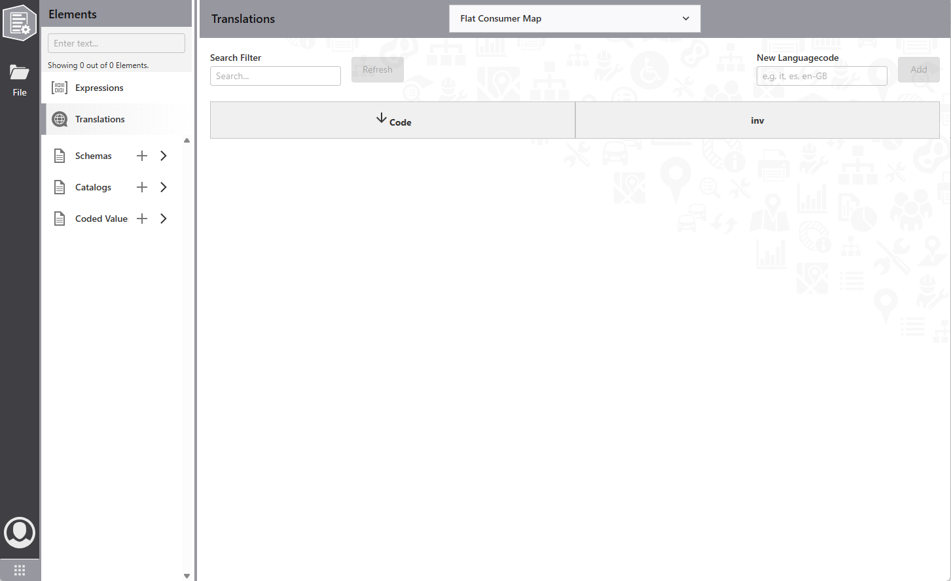This screenshot has width=951, height=581.
Task: Expand the Schemas section chevron
Action: 163,156
